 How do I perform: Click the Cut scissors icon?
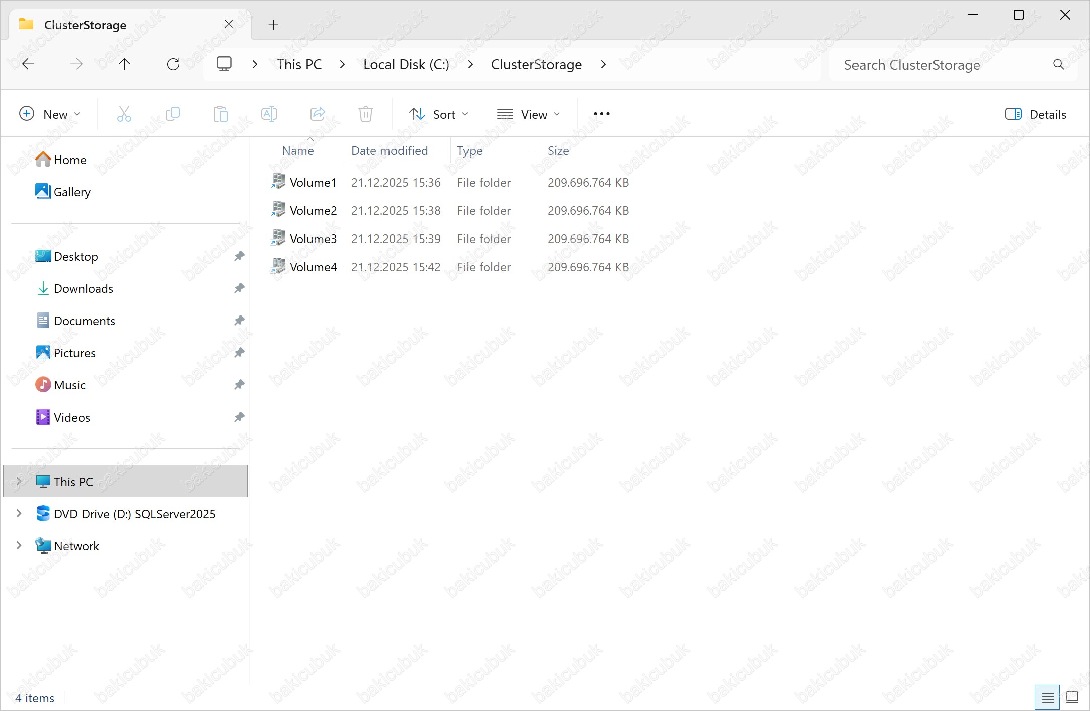(x=124, y=114)
